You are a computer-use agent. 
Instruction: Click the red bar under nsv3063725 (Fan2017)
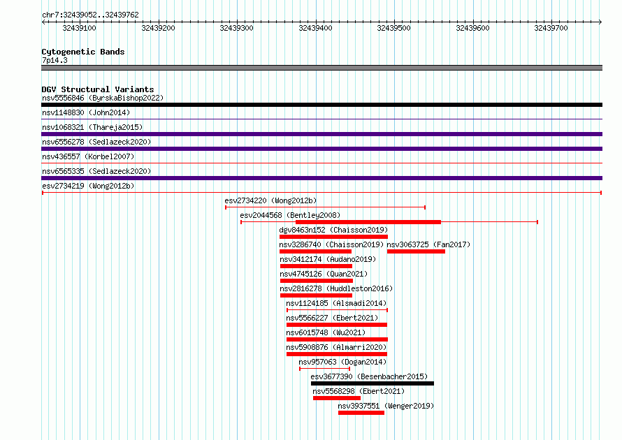(x=416, y=251)
